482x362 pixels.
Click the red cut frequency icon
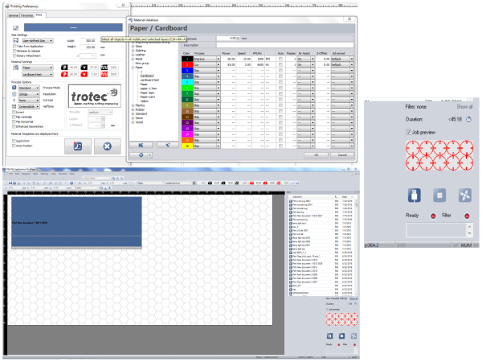104,74
